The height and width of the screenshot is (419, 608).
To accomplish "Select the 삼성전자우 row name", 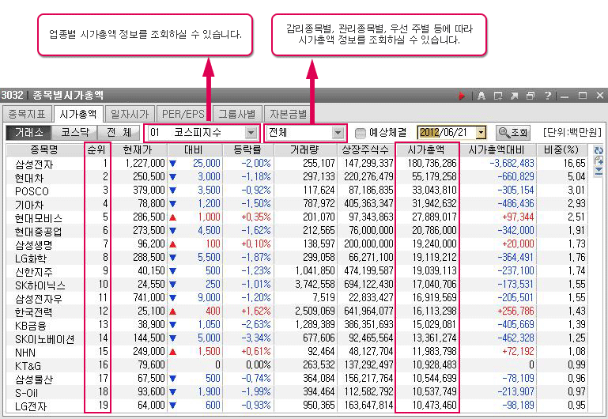I will (39, 299).
